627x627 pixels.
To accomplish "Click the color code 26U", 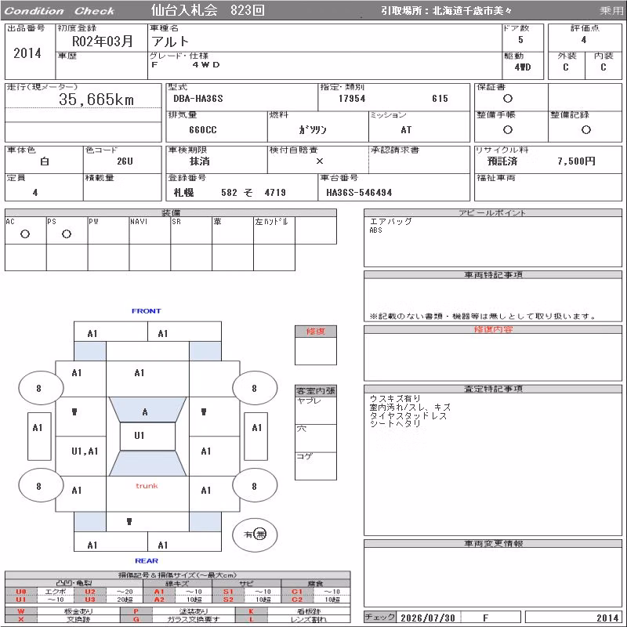I will click(125, 161).
